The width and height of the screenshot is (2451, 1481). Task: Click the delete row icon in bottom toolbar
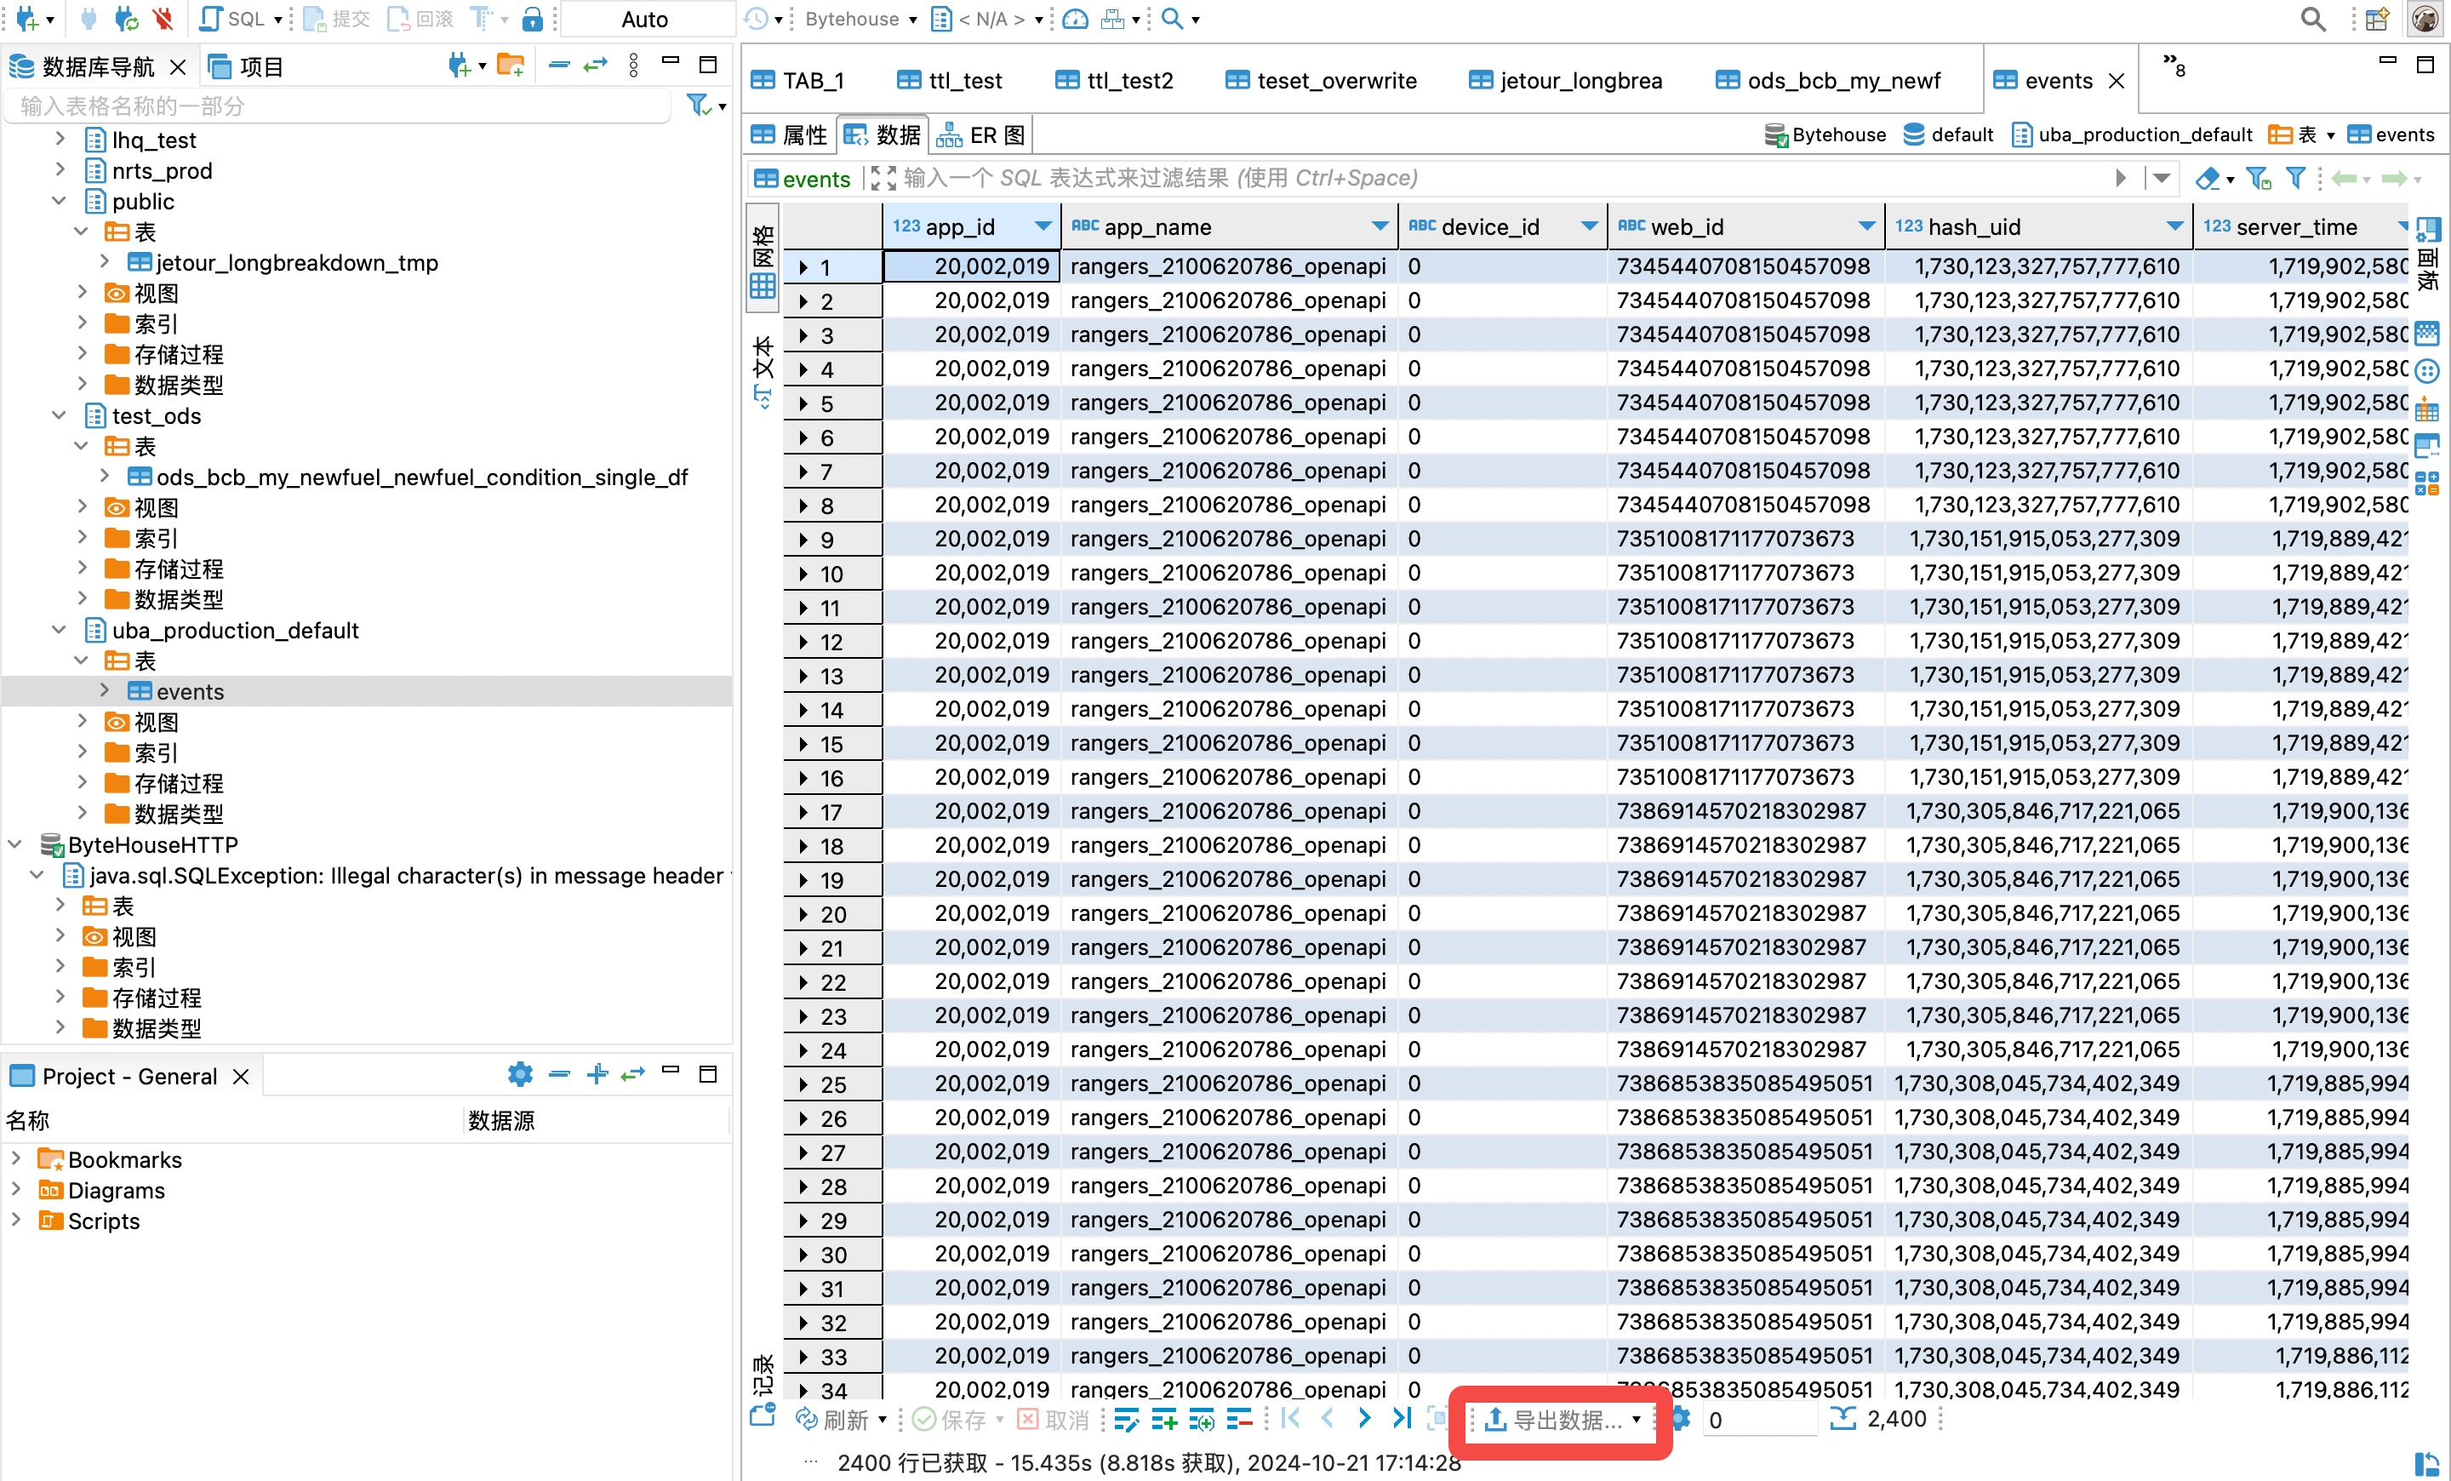click(1239, 1420)
